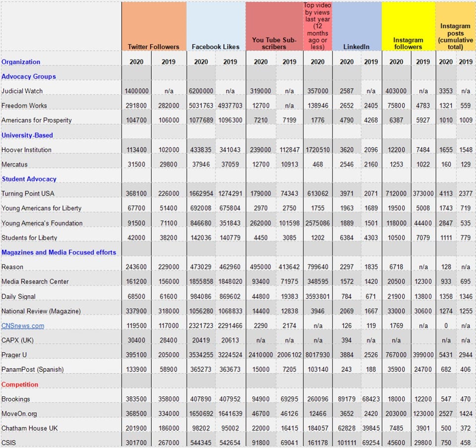Select the Daily Signal row label
476x448 pixels.
[x=18, y=296]
